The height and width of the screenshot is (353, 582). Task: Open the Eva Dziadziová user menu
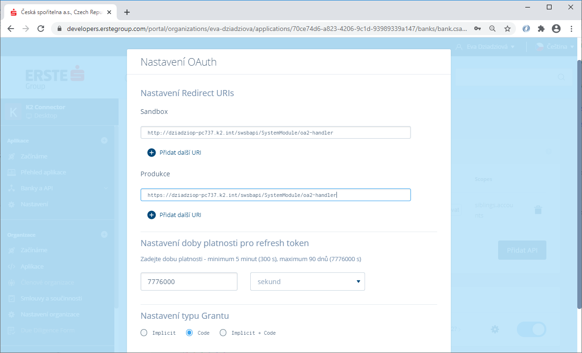pos(485,47)
